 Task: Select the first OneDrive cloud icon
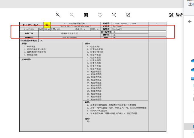point(193,60)
